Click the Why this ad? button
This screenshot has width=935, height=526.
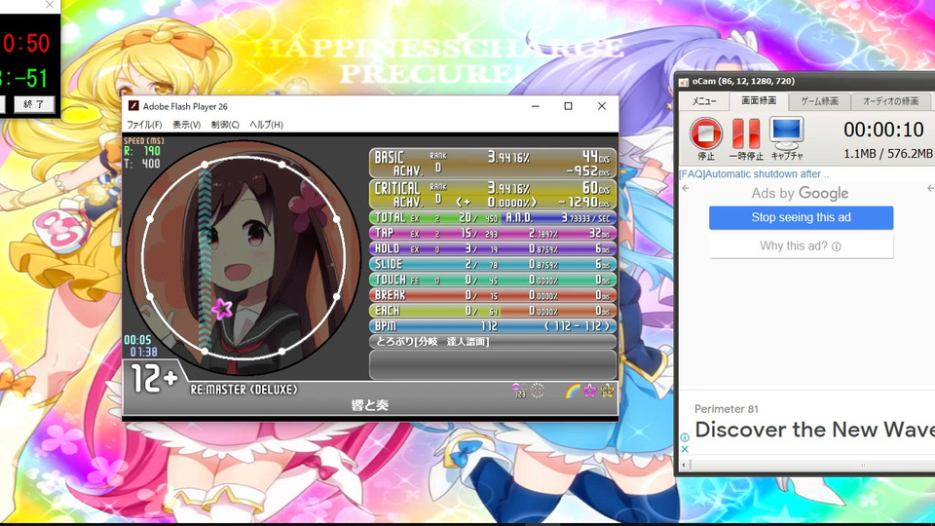pyautogui.click(x=801, y=245)
